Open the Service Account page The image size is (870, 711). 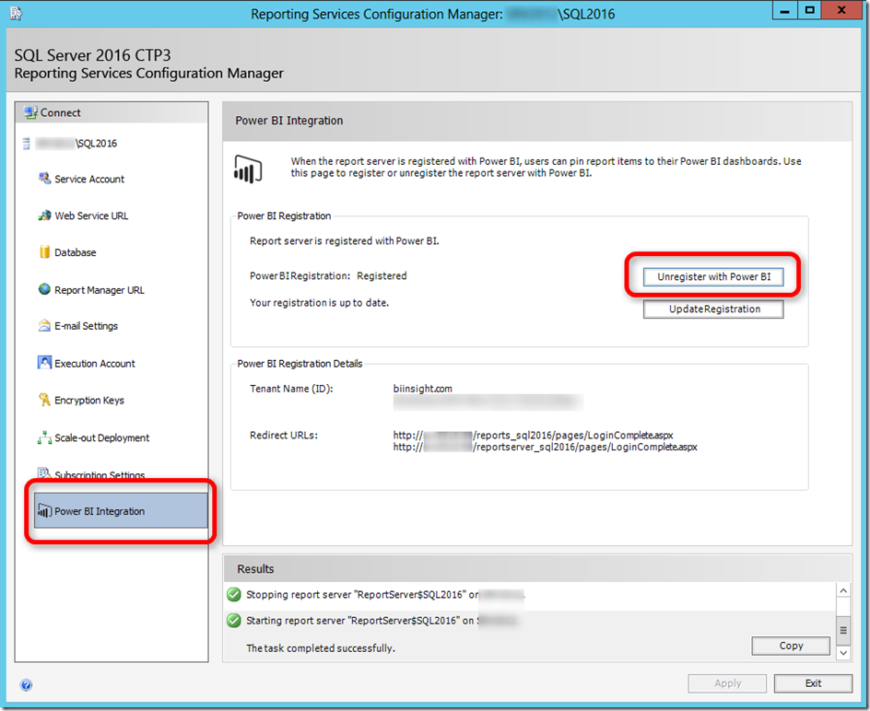[89, 180]
